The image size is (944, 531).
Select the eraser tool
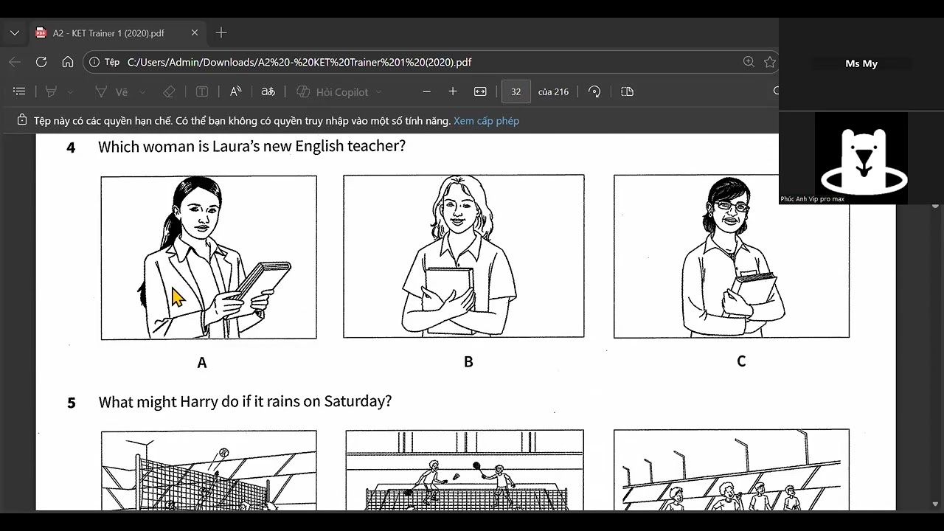tap(169, 91)
